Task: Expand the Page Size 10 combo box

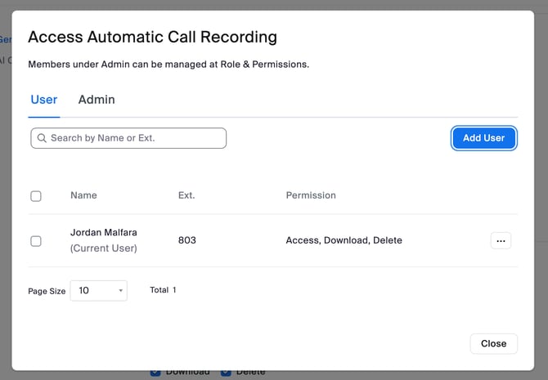Action: [x=98, y=290]
